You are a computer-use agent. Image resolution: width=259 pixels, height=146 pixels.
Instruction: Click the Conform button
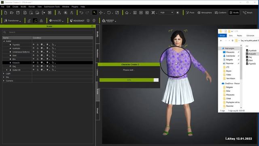[221, 13]
